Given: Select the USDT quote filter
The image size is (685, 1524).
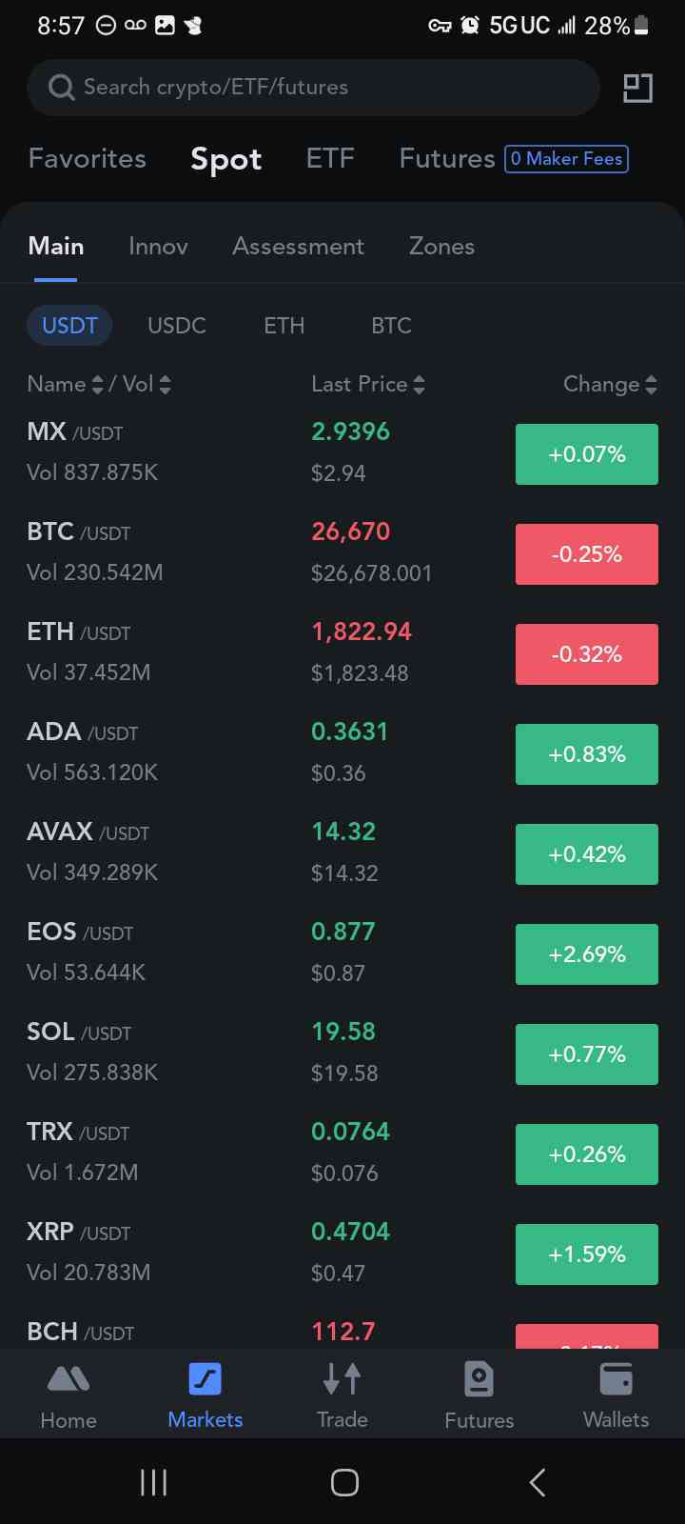Looking at the screenshot, I should [x=69, y=326].
